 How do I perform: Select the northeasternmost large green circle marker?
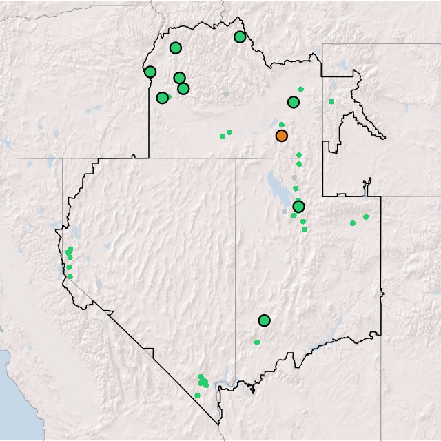[x=240, y=37]
